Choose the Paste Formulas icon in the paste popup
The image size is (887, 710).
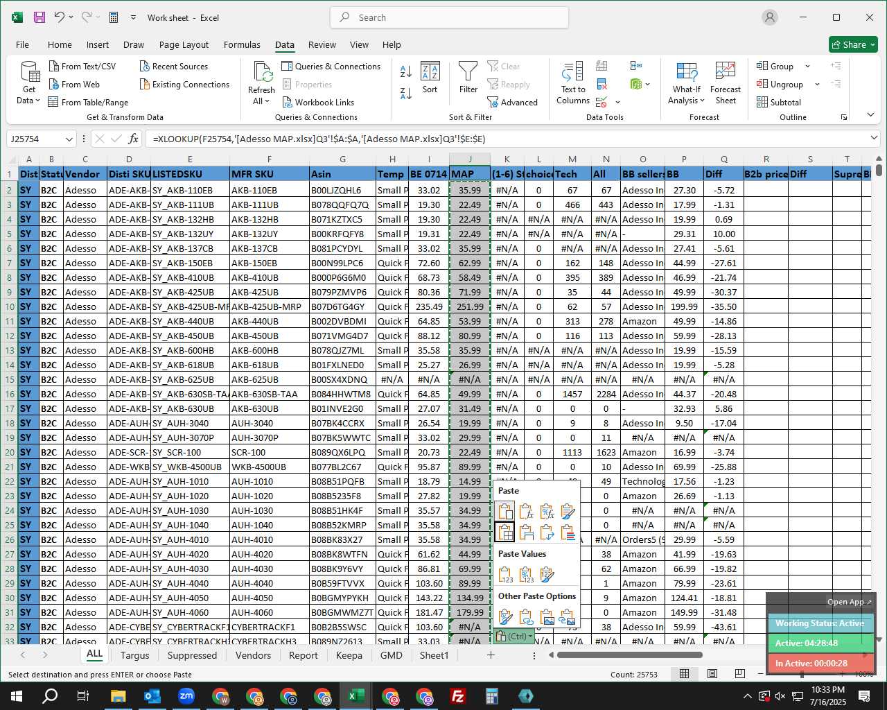pyautogui.click(x=526, y=512)
